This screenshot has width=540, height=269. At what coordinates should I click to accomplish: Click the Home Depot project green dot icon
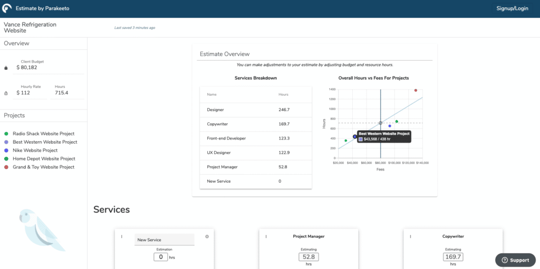[x=6, y=159]
